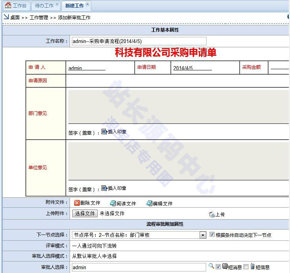
Task: Select the 新建工作 tab
Action: [x=76, y=5]
